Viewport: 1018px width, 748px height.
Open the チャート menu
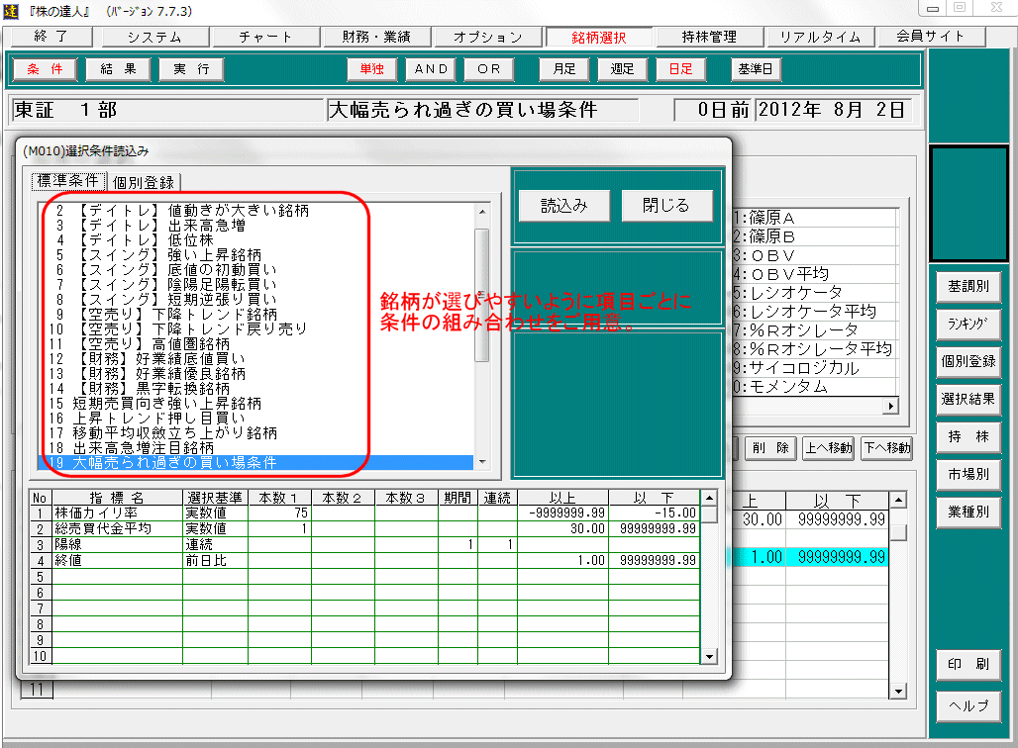[265, 38]
